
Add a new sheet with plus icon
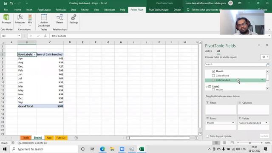76,138
